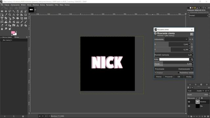This screenshot has width=210, height=118.
Task: Click Anuluj to cancel the dialog
Action: [x=189, y=77]
